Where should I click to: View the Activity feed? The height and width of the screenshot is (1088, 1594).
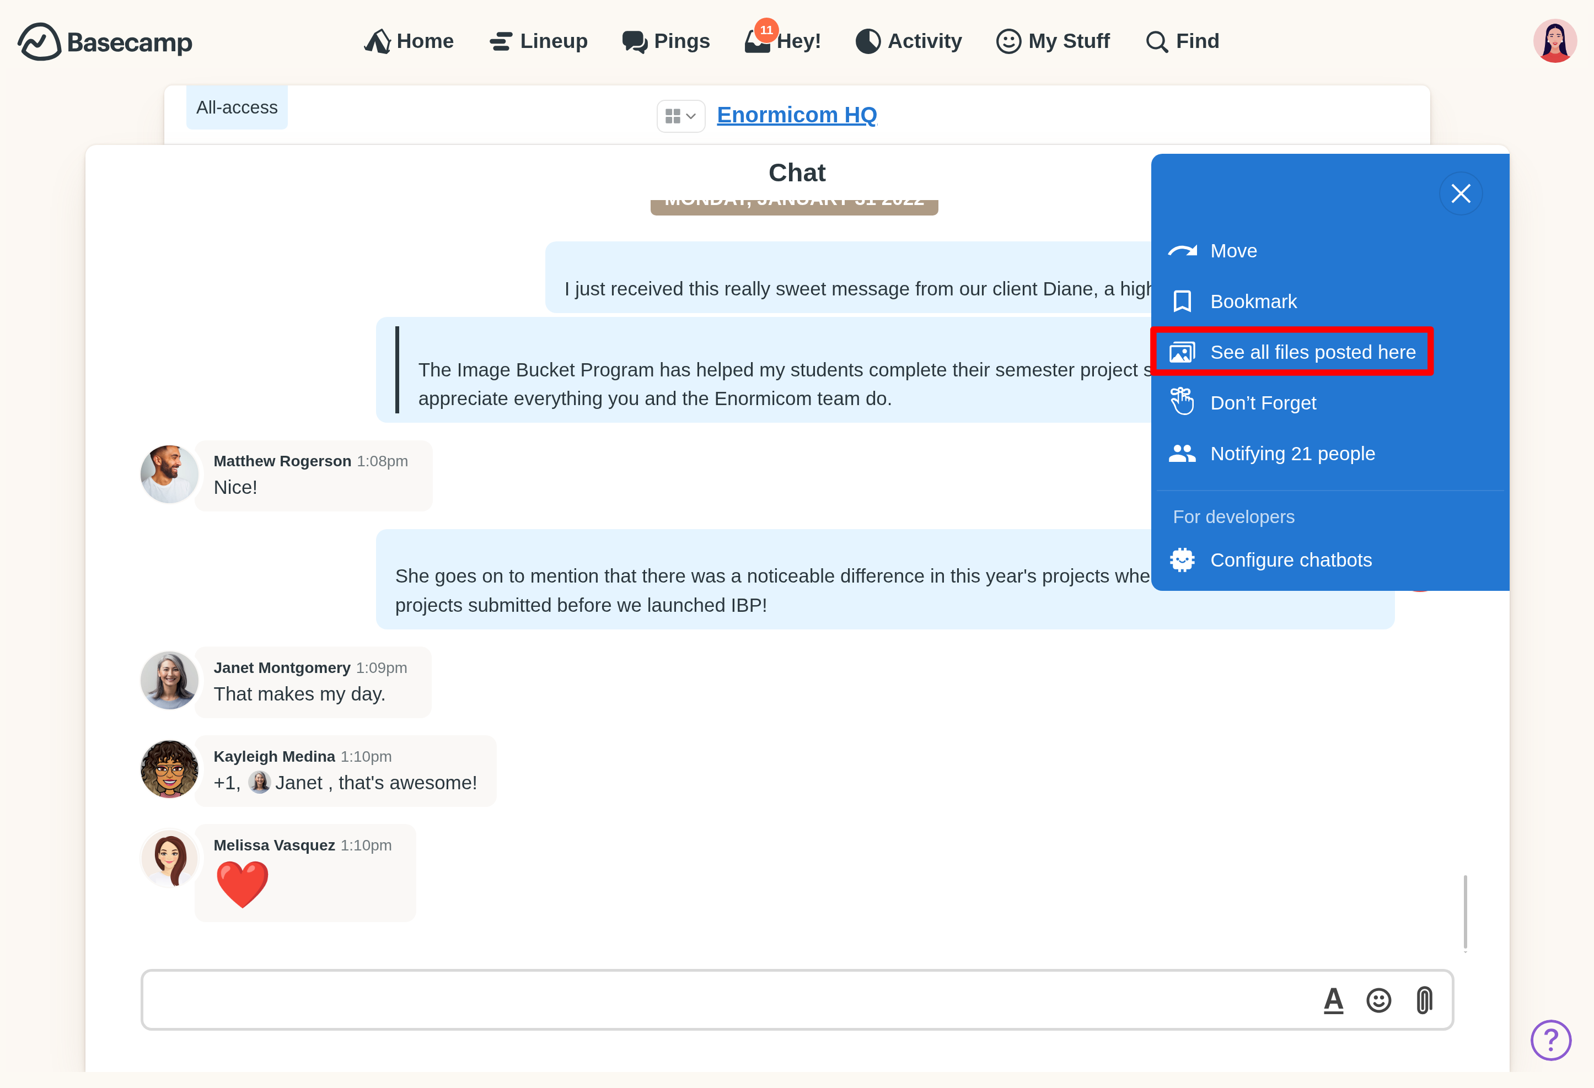908,41
